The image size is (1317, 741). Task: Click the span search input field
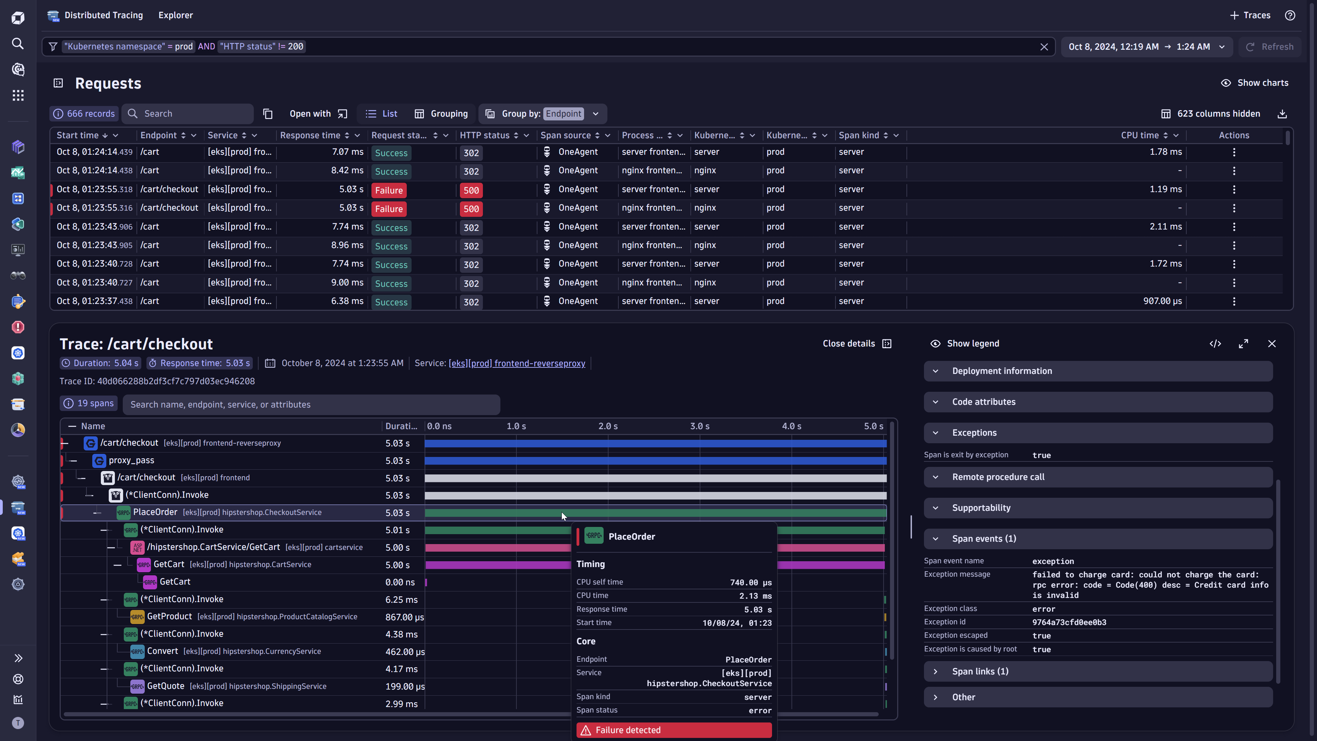[312, 404]
